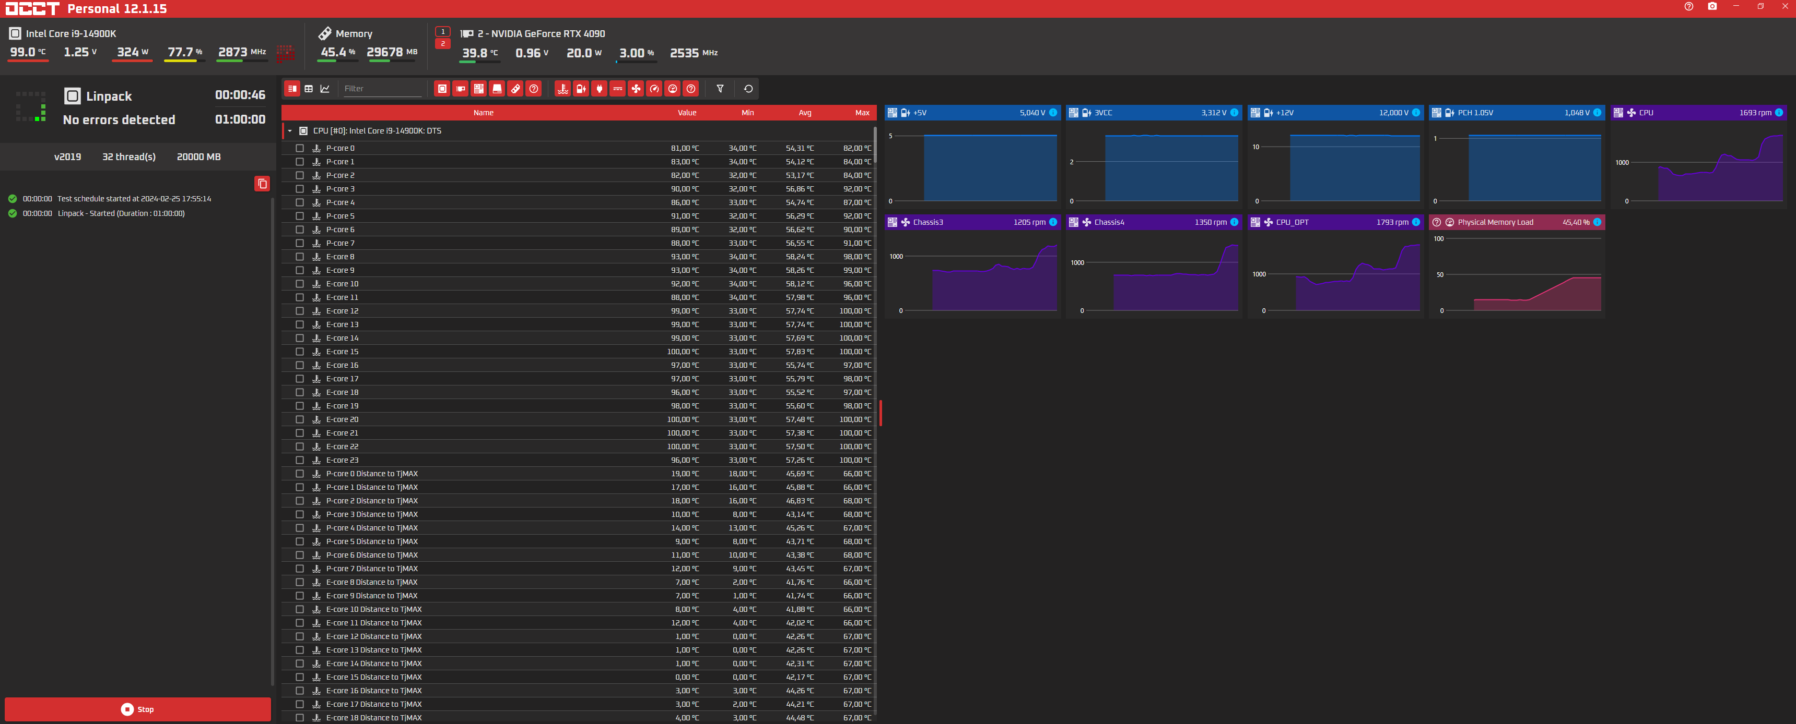The image size is (1796, 724).
Task: Toggle the motherboard device filter icon
Action: pyautogui.click(x=478, y=88)
